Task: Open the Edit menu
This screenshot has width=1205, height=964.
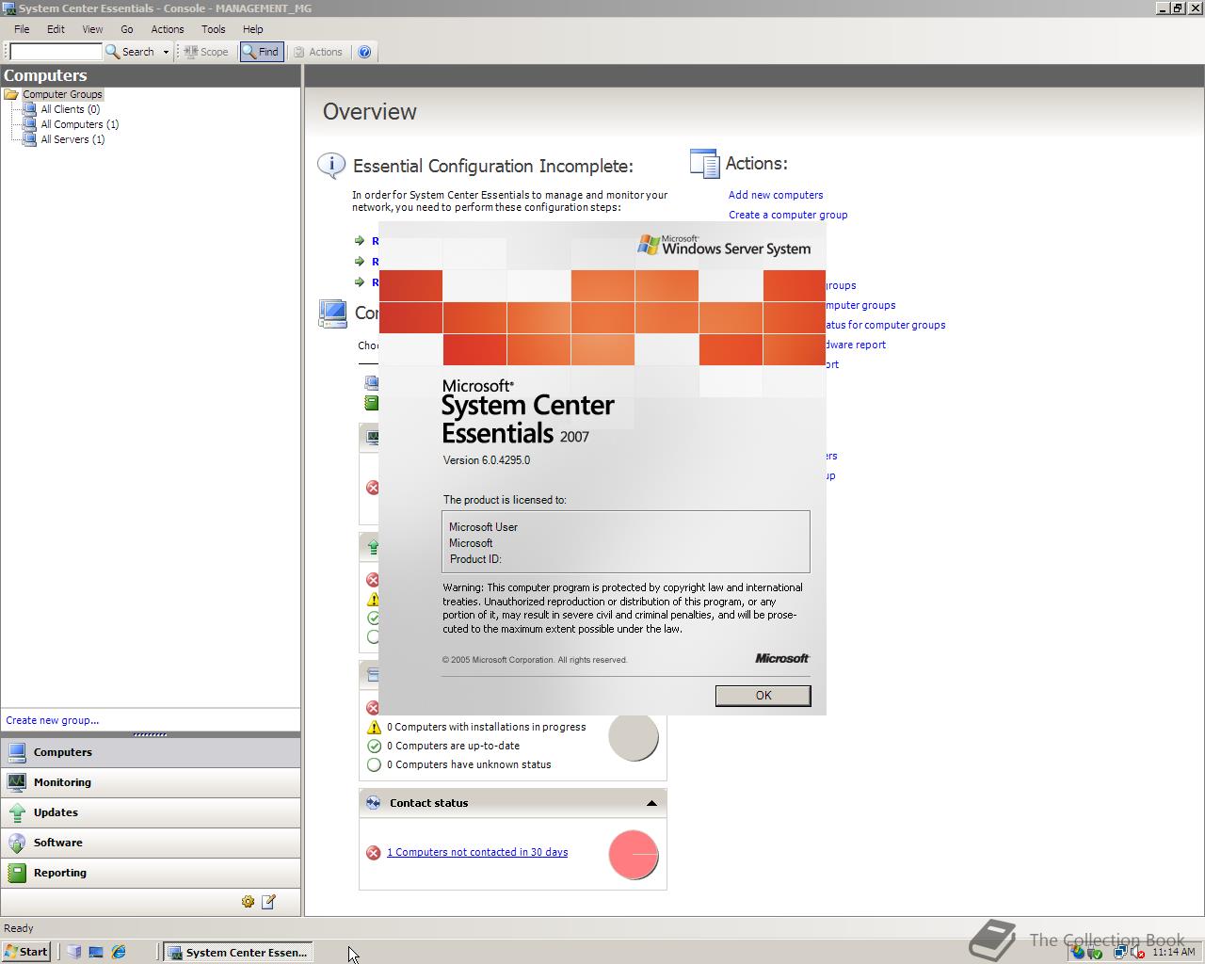Action: (56, 29)
